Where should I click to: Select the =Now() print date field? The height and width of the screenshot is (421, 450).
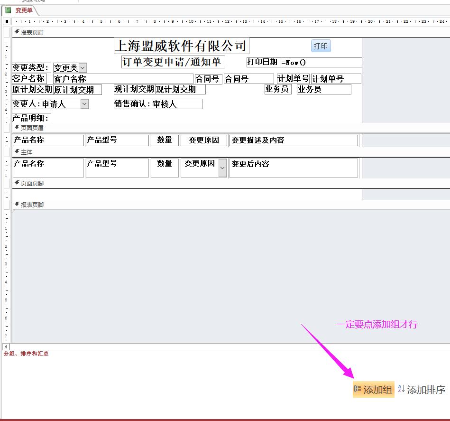[x=321, y=62]
